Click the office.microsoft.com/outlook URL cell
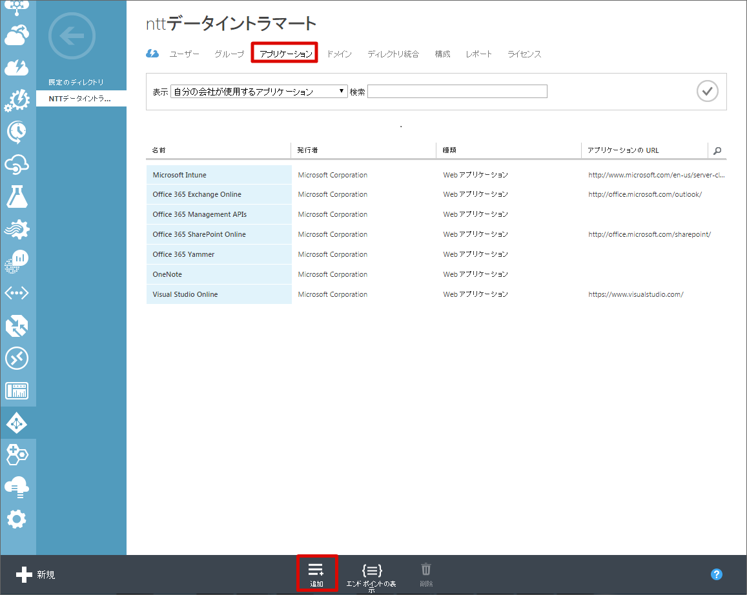Screen dimensions: 747x595 coord(645,194)
